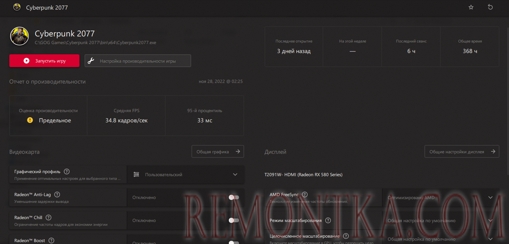This screenshot has width=509, height=244.
Task: Click the profile list icon beside Пользовательский
Action: (136, 174)
